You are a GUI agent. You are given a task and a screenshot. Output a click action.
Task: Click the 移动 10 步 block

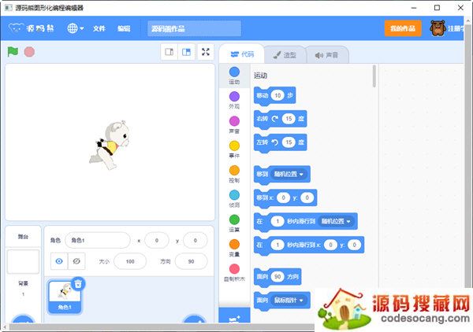pos(274,96)
